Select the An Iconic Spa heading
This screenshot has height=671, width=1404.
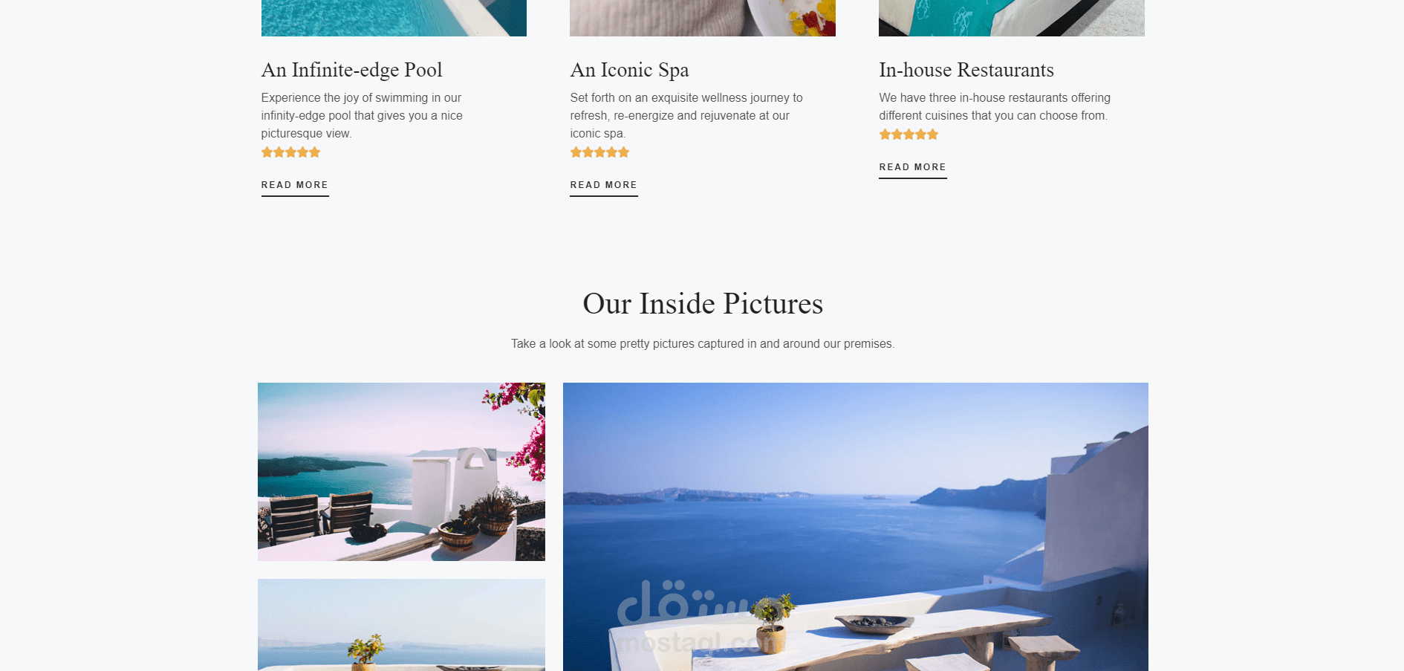pyautogui.click(x=630, y=70)
